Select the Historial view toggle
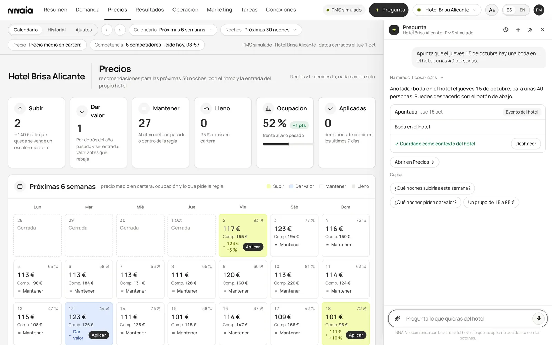Screen dimensions: 552x345 point(57,30)
